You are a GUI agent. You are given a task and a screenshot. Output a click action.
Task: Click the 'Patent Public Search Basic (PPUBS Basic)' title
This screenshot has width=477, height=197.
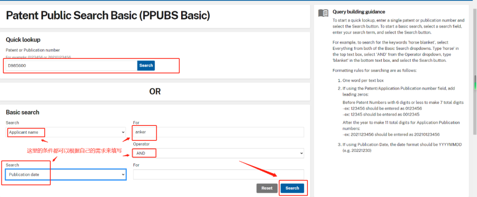pyautogui.click(x=108, y=15)
